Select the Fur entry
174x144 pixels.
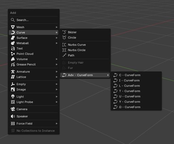click(x=85, y=68)
